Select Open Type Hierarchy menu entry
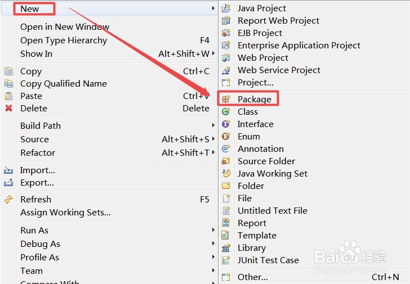The height and width of the screenshot is (284, 410). pyautogui.click(x=64, y=40)
